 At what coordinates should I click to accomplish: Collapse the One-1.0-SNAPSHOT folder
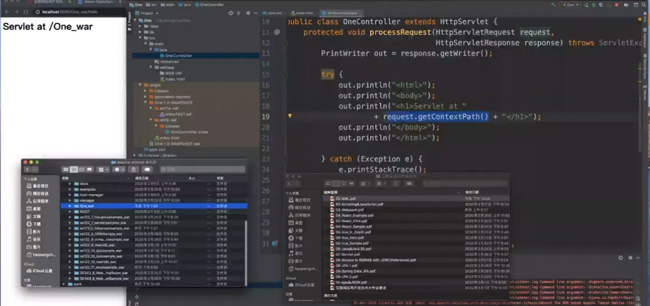145,102
